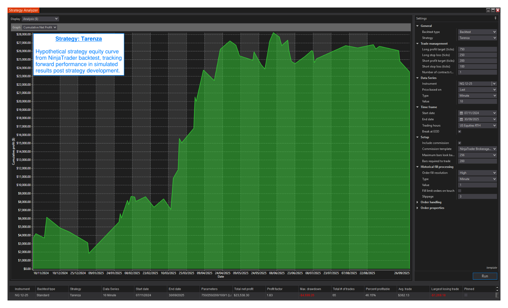Image resolution: width=508 pixels, height=308 pixels.
Task: Click the Start date calendar icon
Action: (461, 113)
